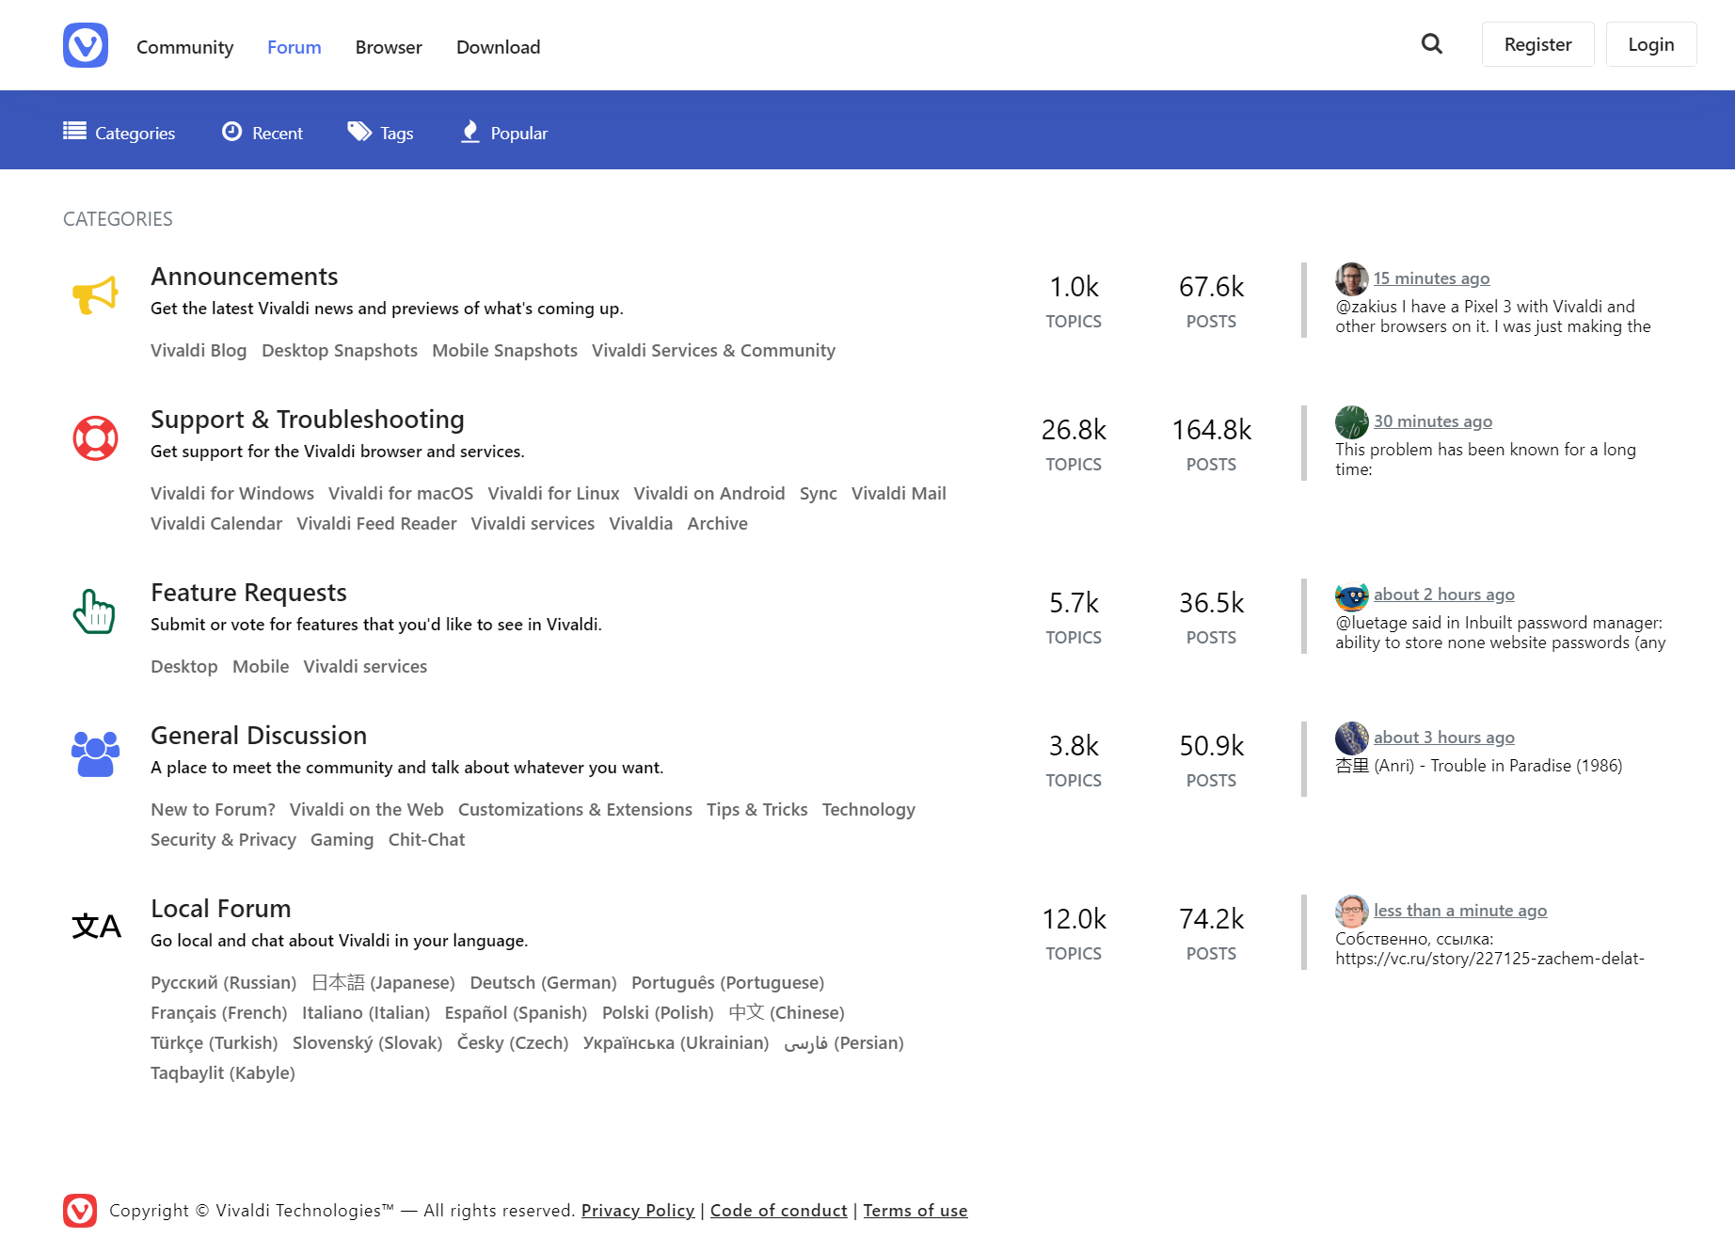Click the Feature Requests pointing hand icon
1735x1238 pixels.
coord(94,611)
